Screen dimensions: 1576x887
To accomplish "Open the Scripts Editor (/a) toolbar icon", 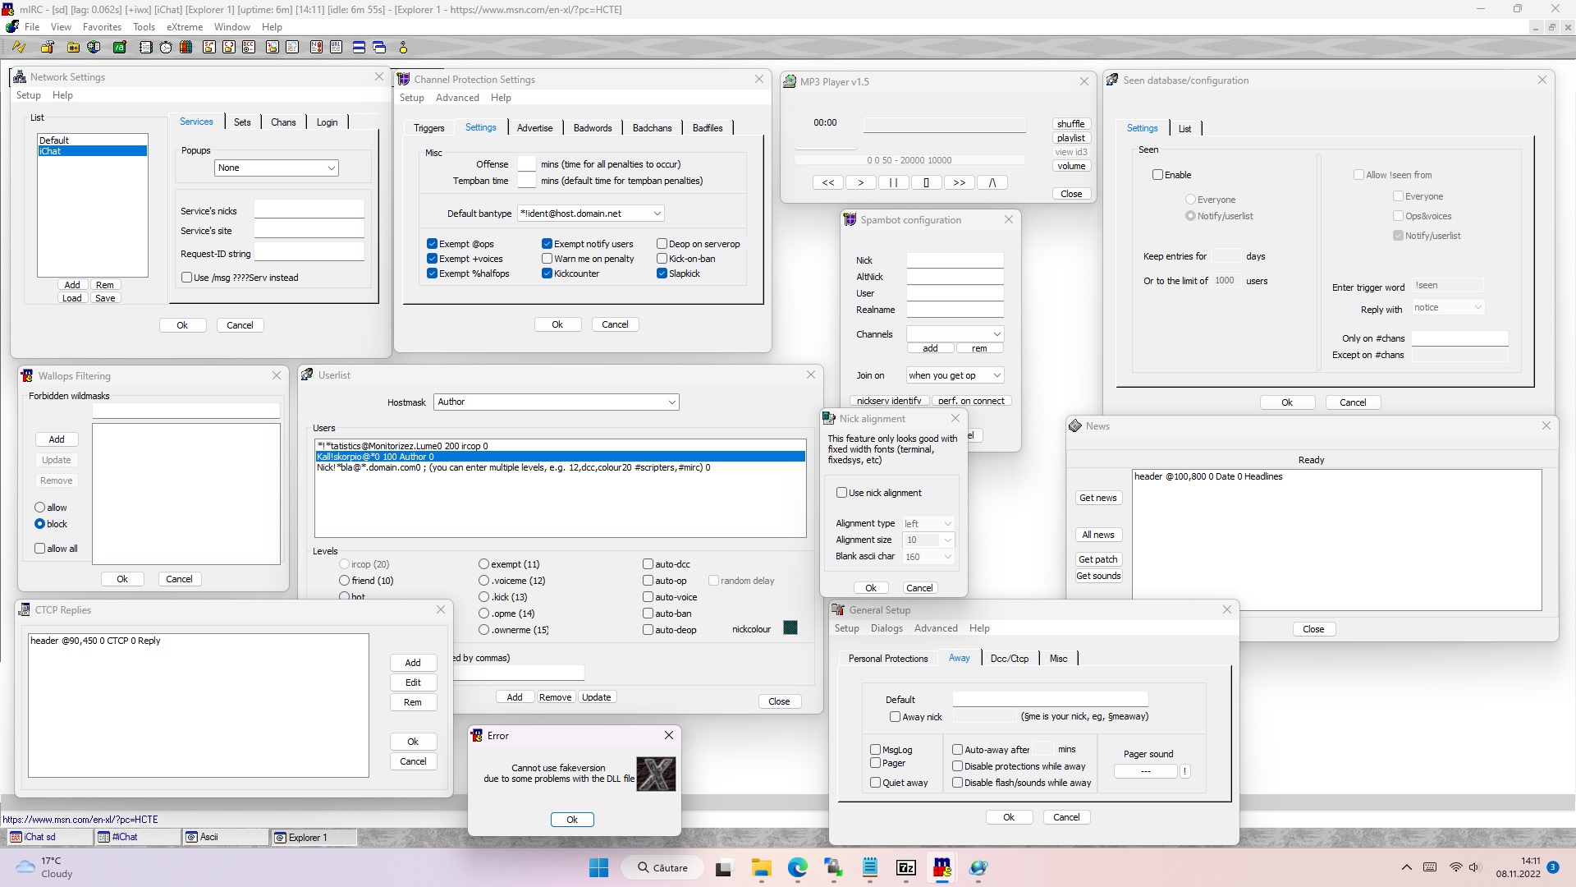I will 120,47.
